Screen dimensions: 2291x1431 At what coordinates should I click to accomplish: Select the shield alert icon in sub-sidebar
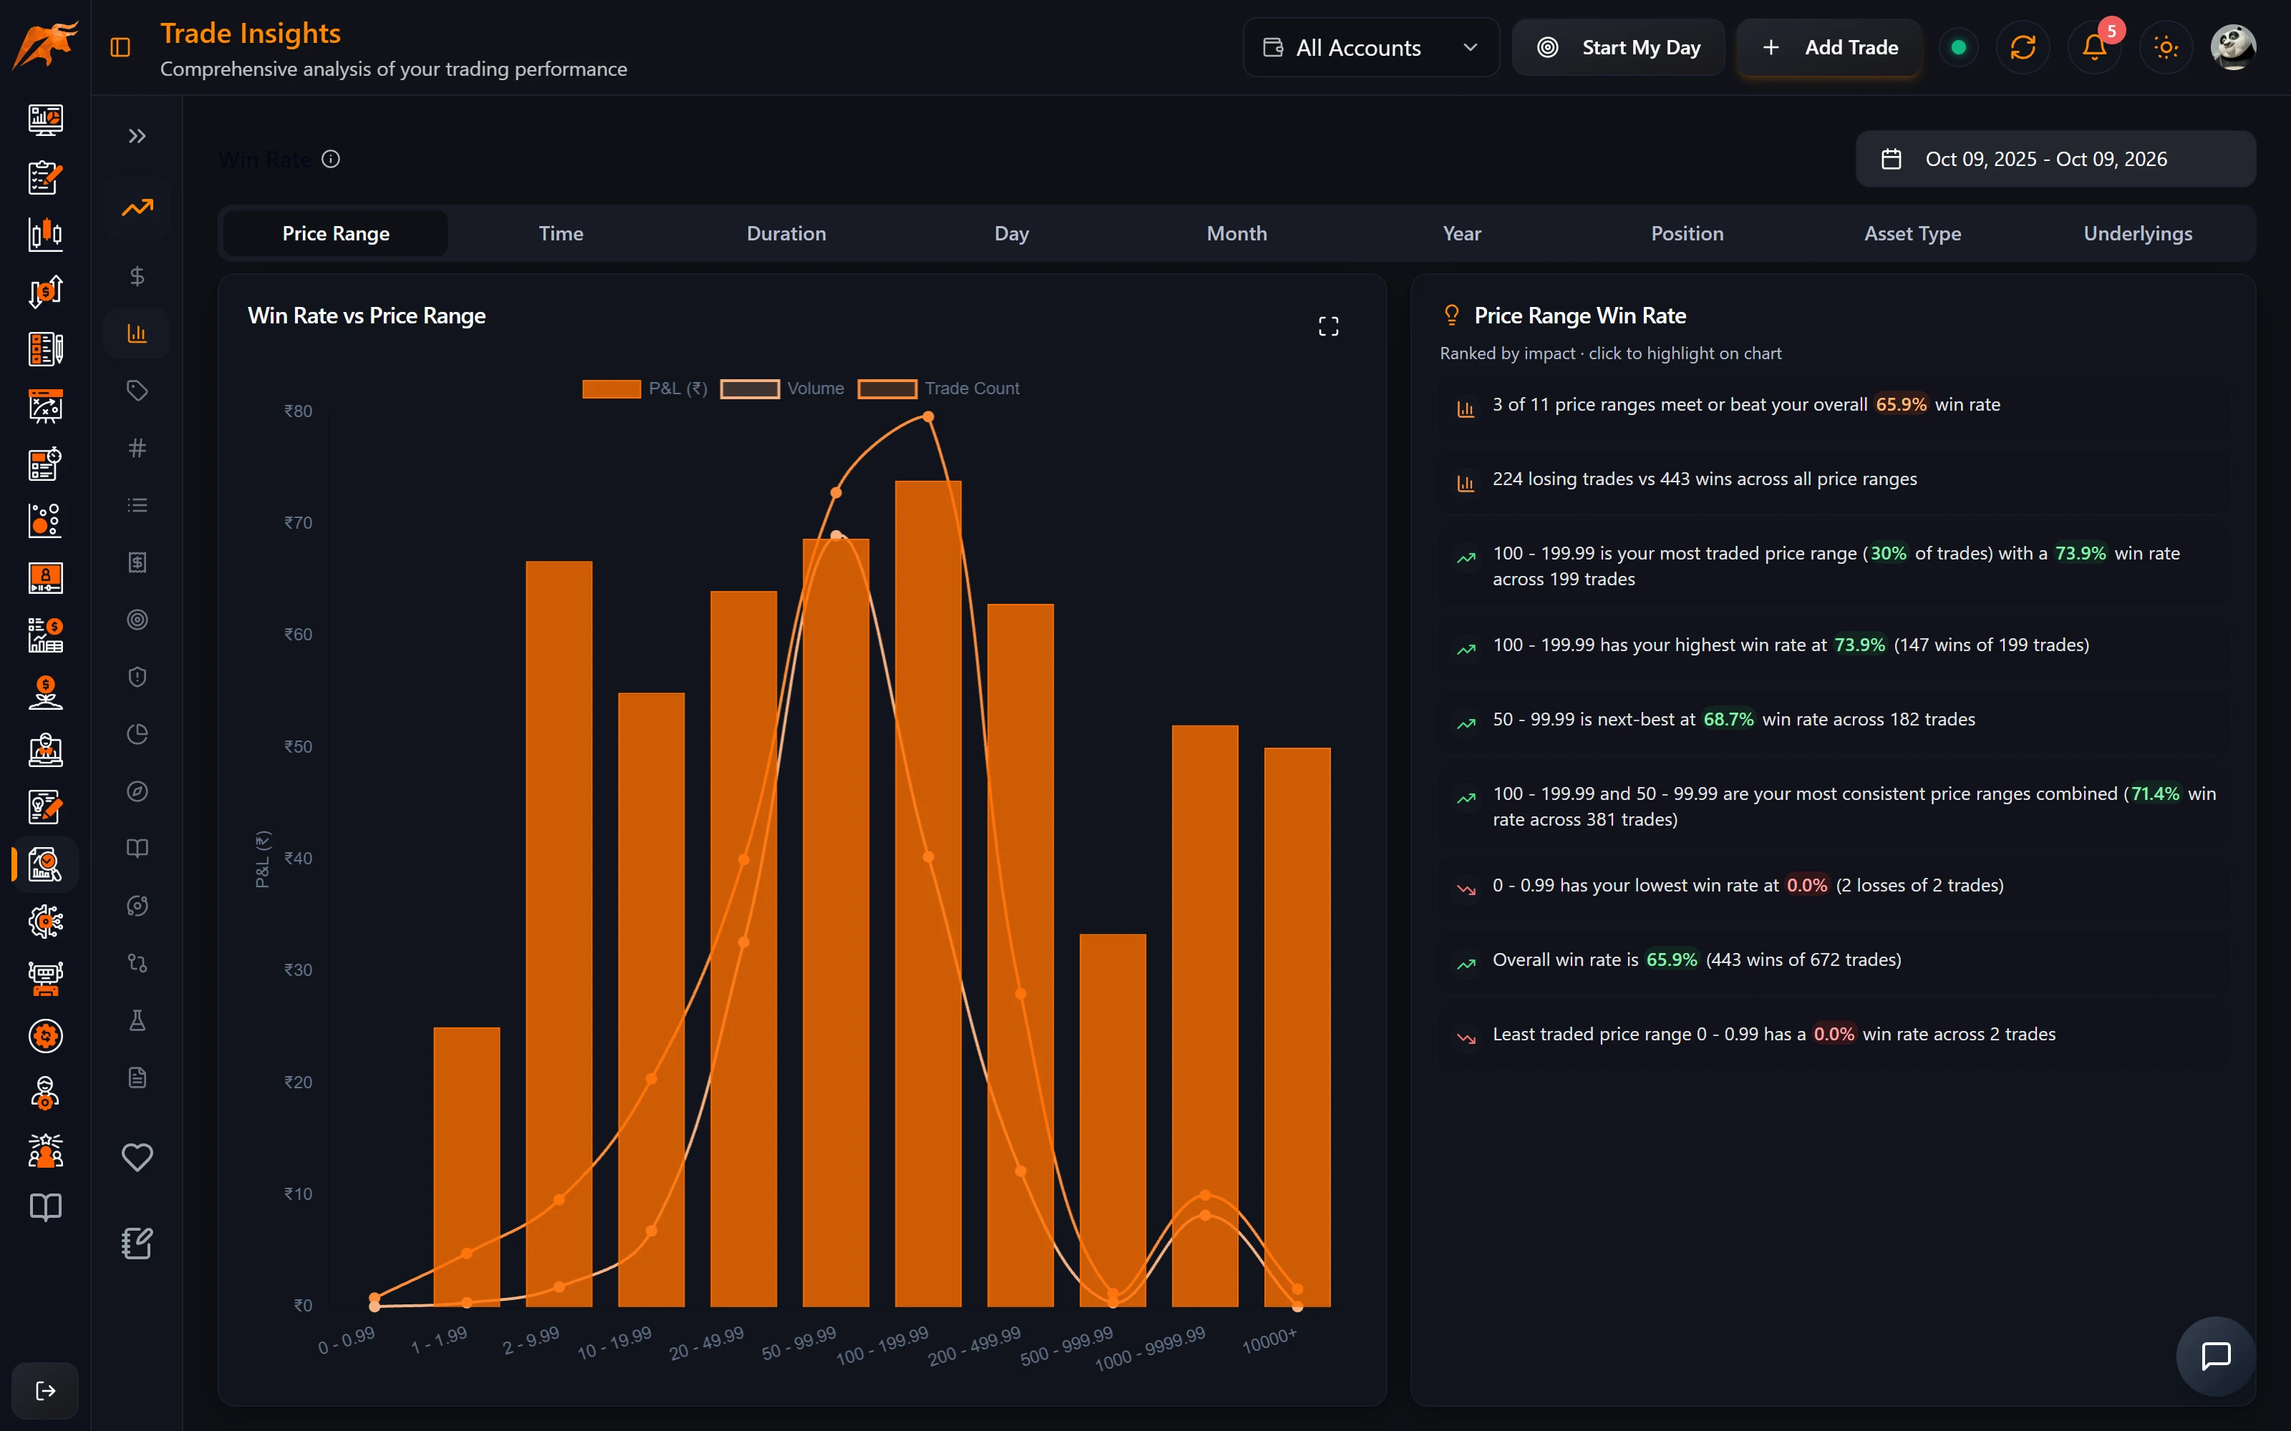[x=137, y=677]
